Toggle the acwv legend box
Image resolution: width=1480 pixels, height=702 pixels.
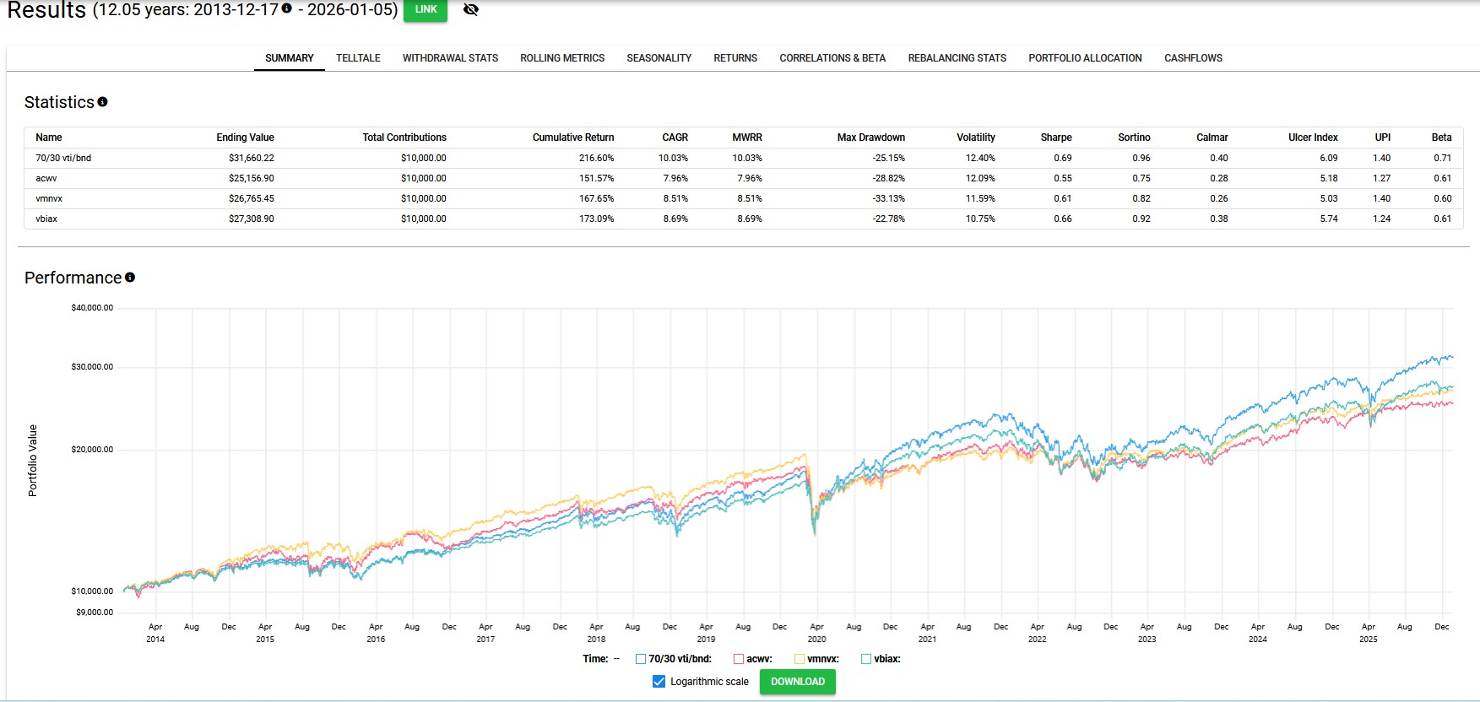[739, 659]
